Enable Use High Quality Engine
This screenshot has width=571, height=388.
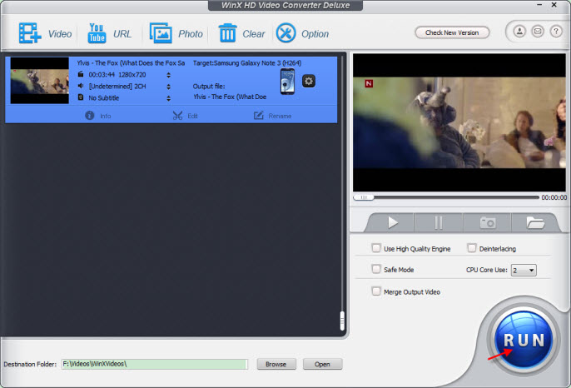(376, 248)
